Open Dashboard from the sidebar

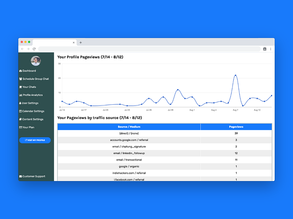pos(27,71)
